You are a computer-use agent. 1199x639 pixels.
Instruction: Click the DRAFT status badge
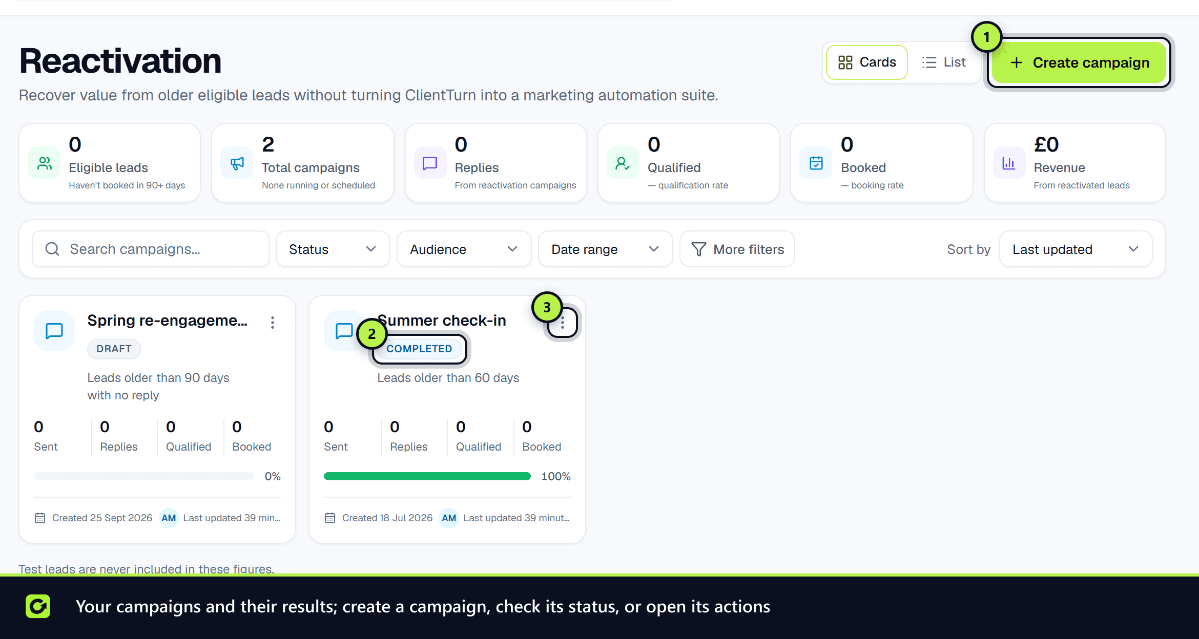click(x=114, y=349)
